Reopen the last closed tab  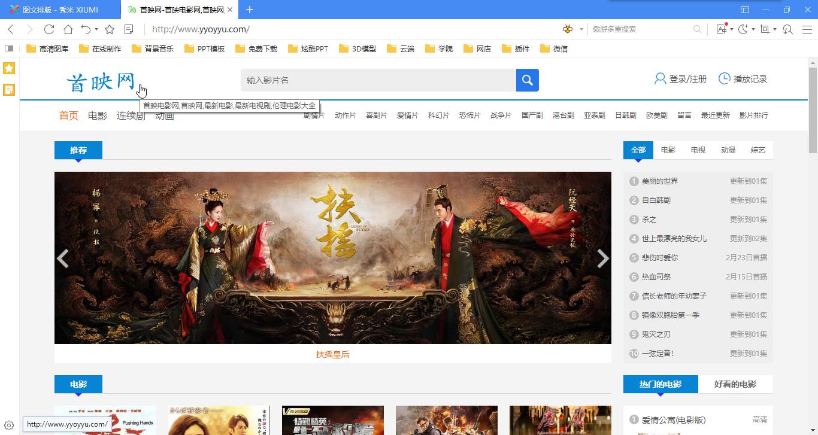[86, 29]
